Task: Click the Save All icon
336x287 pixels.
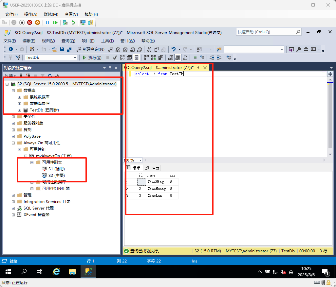Action: [x=69, y=49]
